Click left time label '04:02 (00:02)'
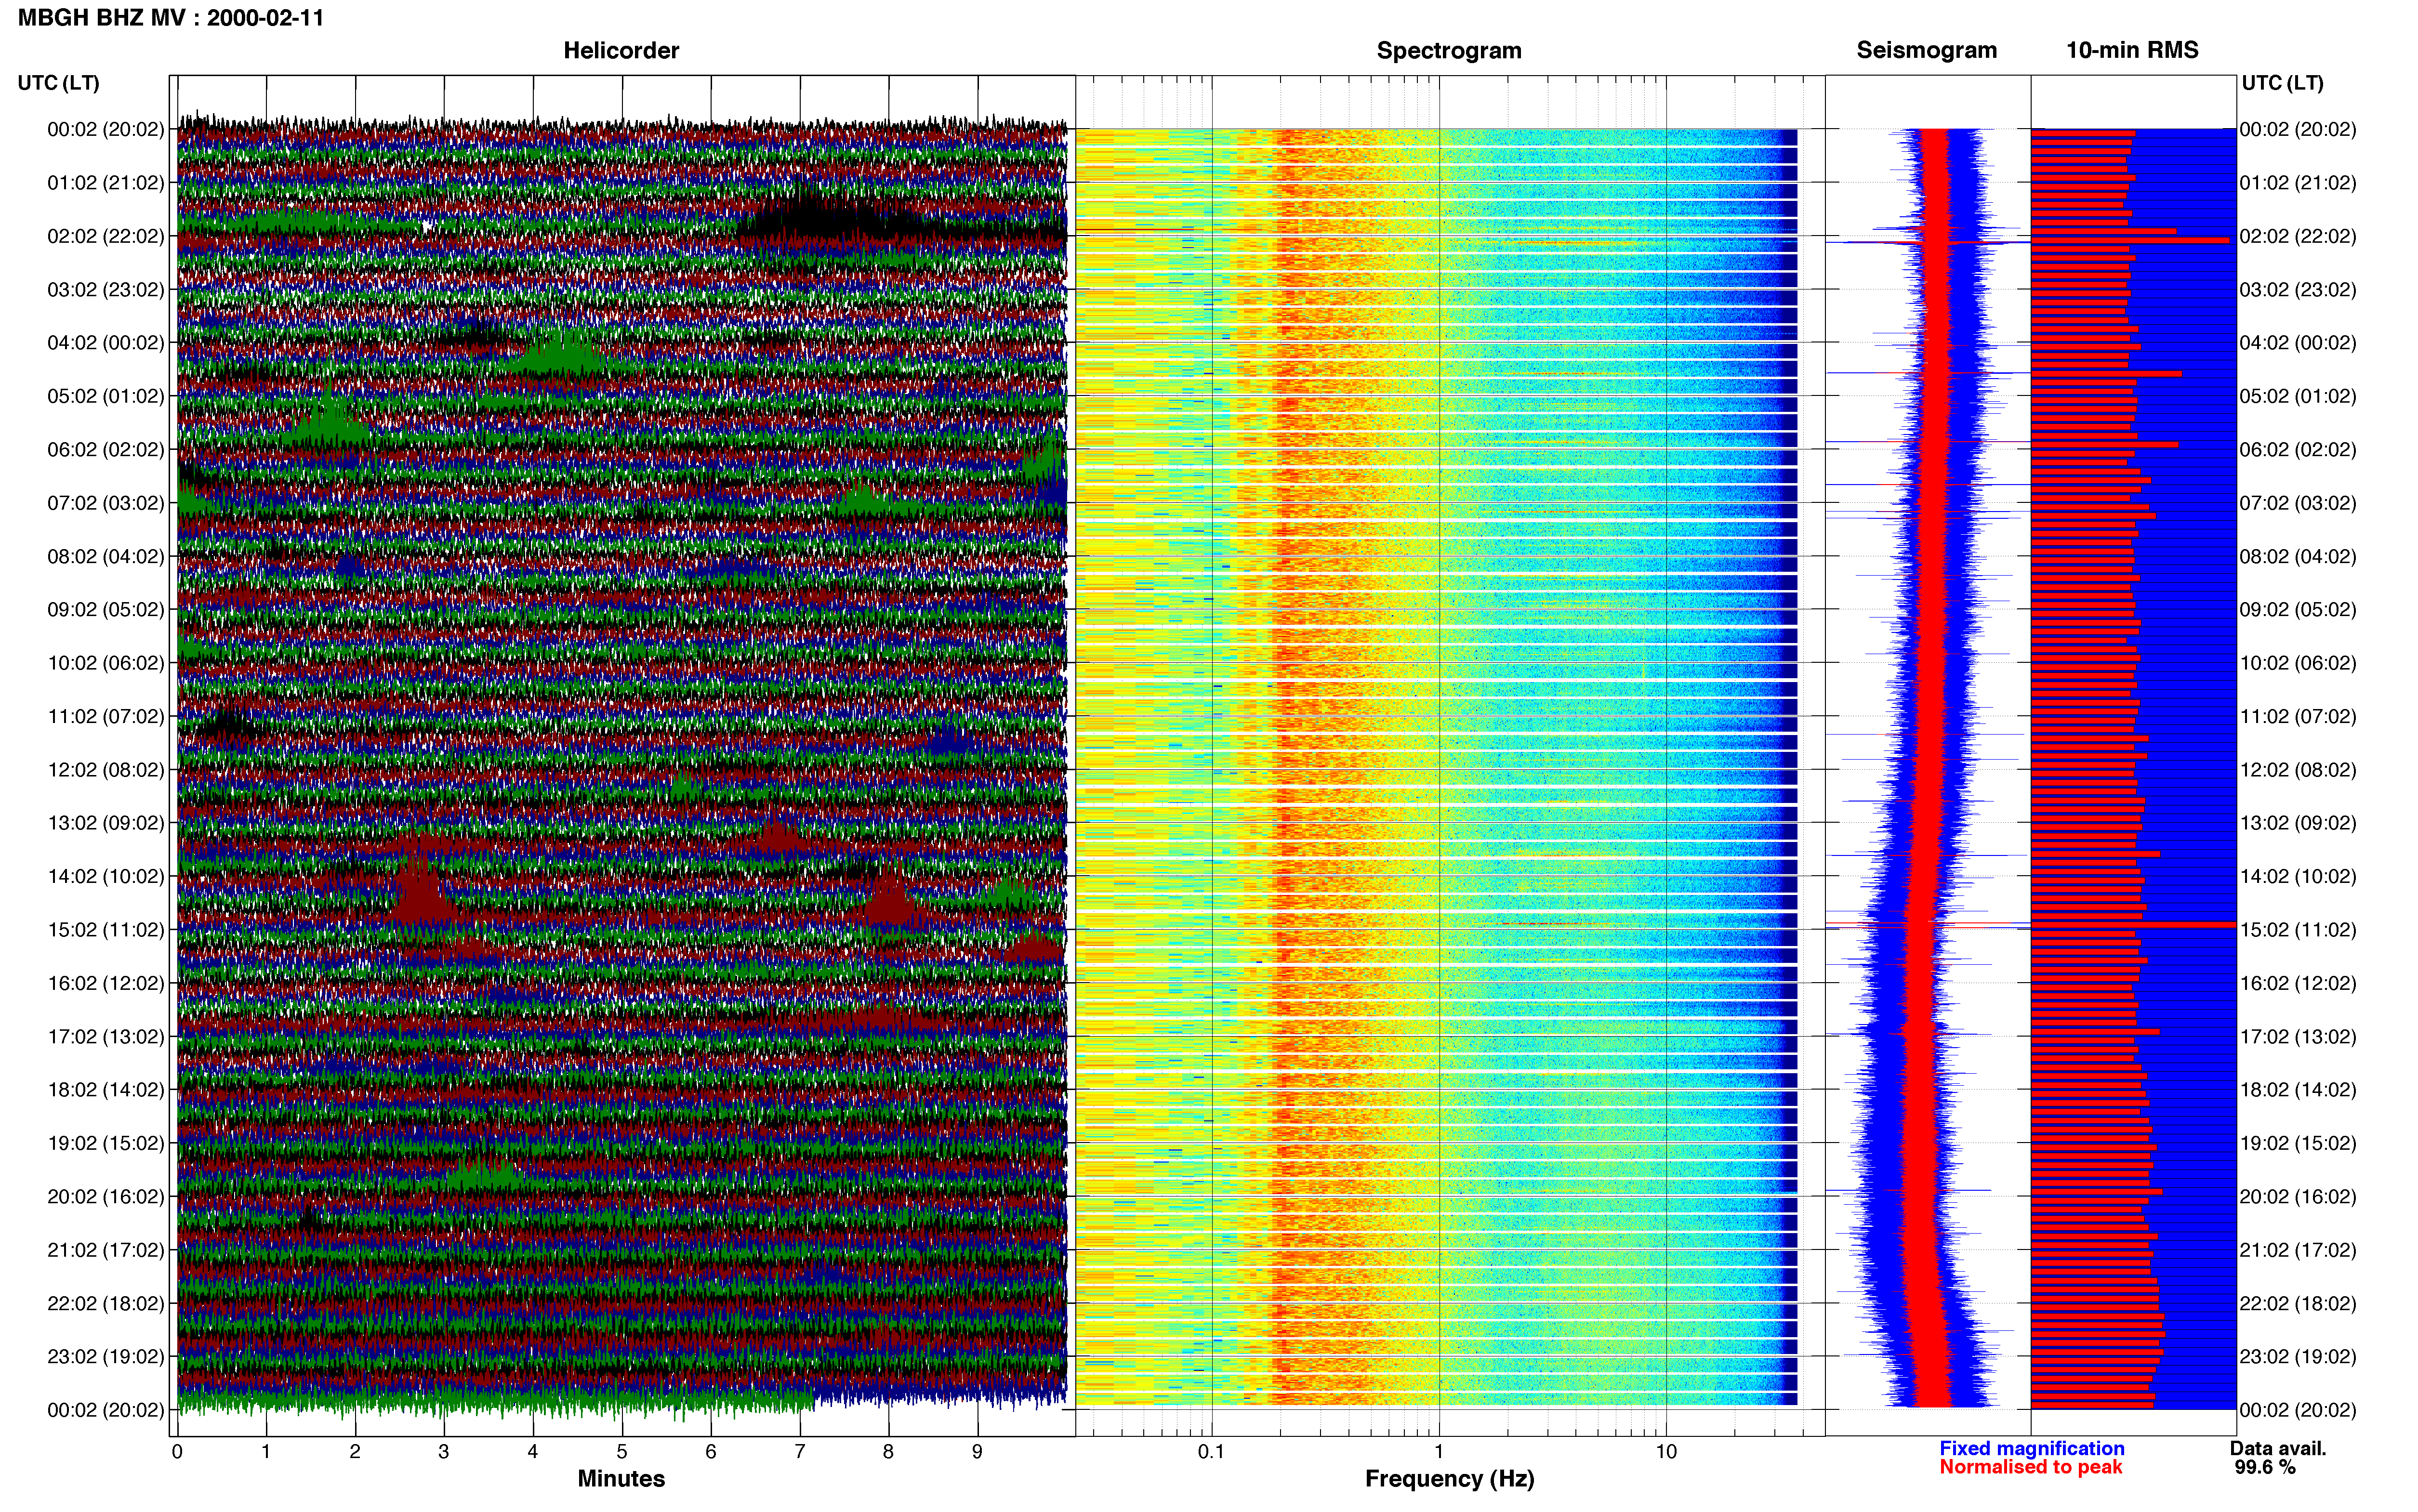The height and width of the screenshot is (1512, 2418). tap(106, 343)
